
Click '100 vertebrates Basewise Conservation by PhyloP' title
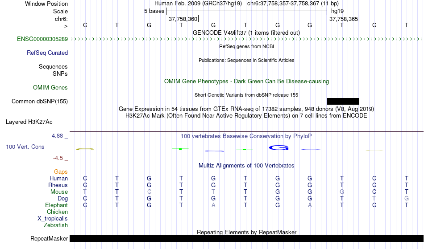(246, 136)
